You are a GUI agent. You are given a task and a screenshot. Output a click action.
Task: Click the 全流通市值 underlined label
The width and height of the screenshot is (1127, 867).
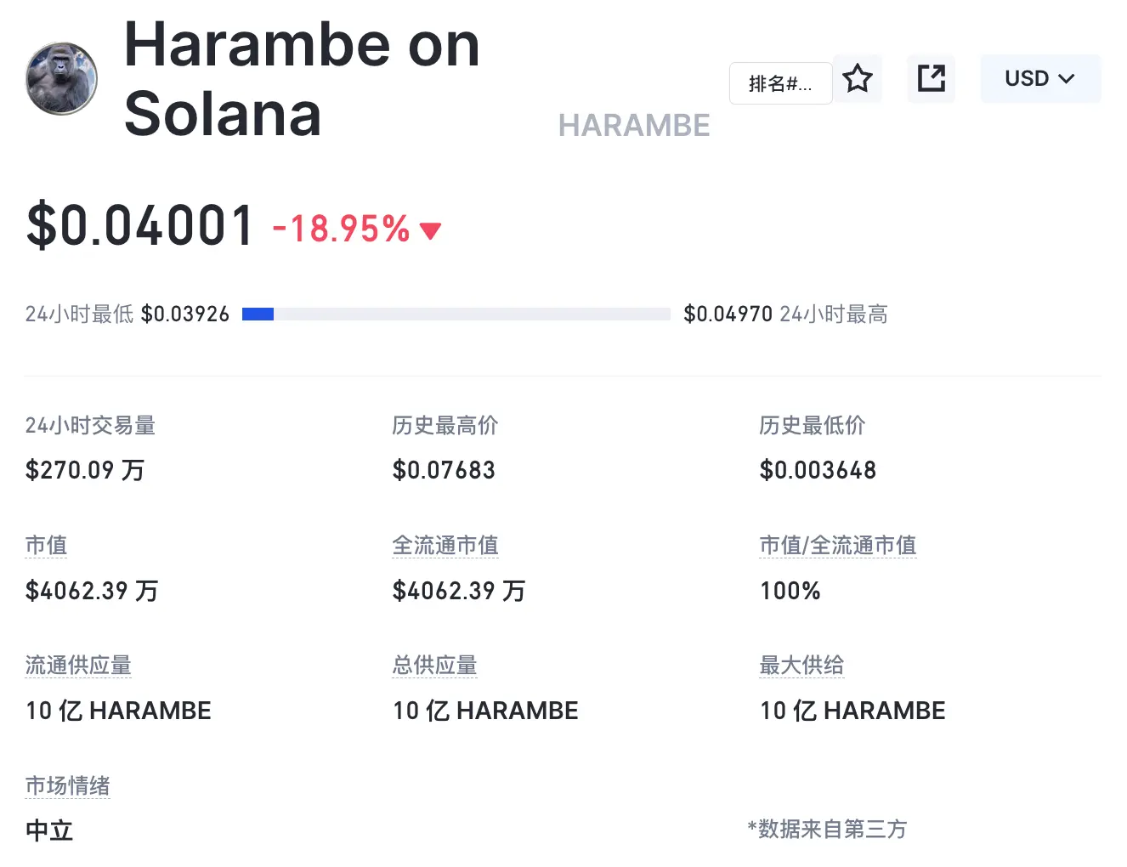(445, 546)
